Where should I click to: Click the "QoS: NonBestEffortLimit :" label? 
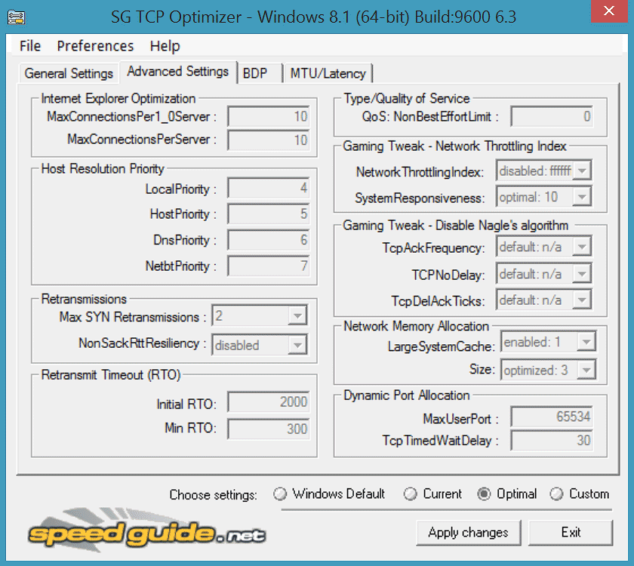[x=430, y=116]
